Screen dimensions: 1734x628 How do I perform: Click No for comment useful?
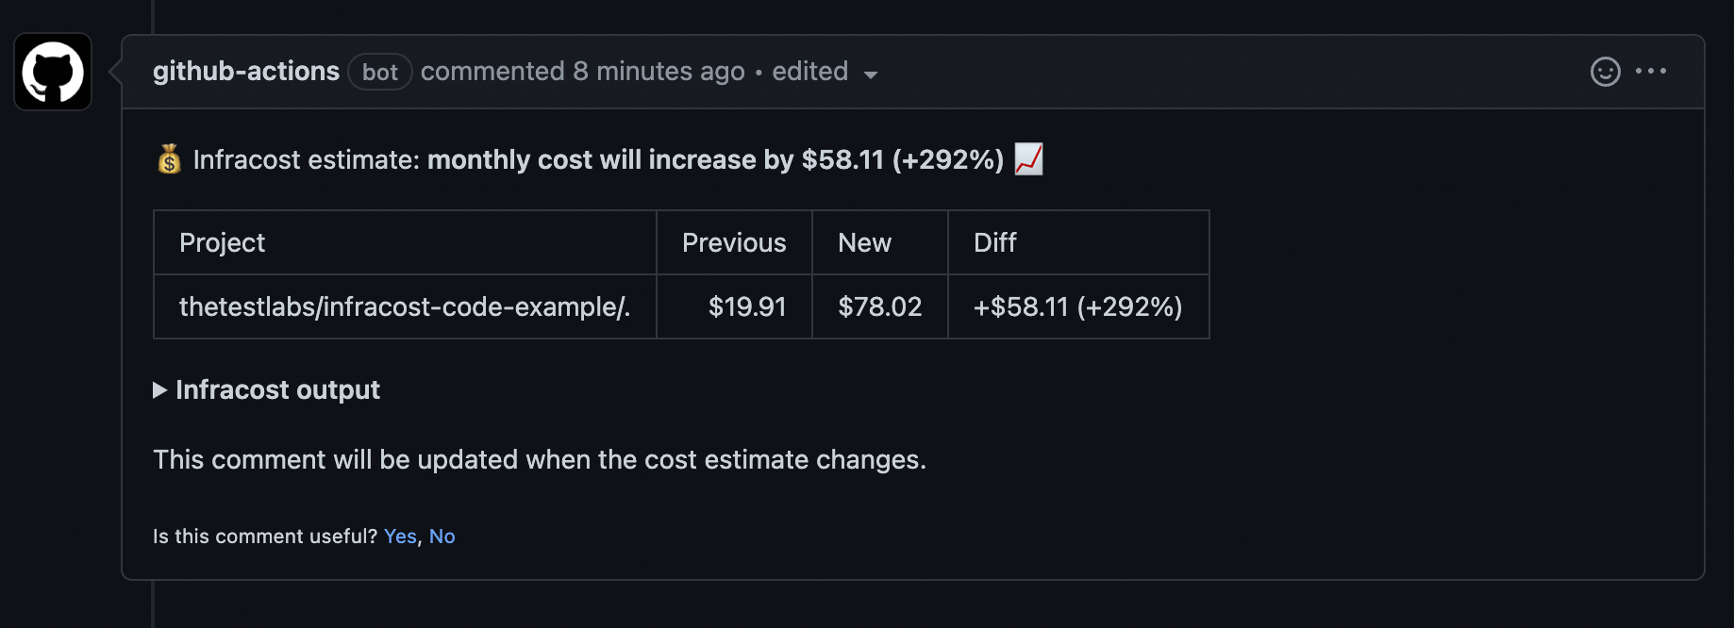(442, 536)
